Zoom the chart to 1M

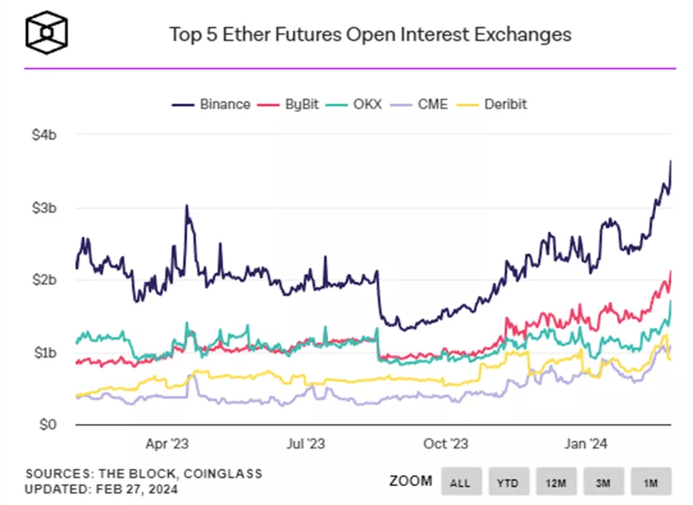click(650, 480)
